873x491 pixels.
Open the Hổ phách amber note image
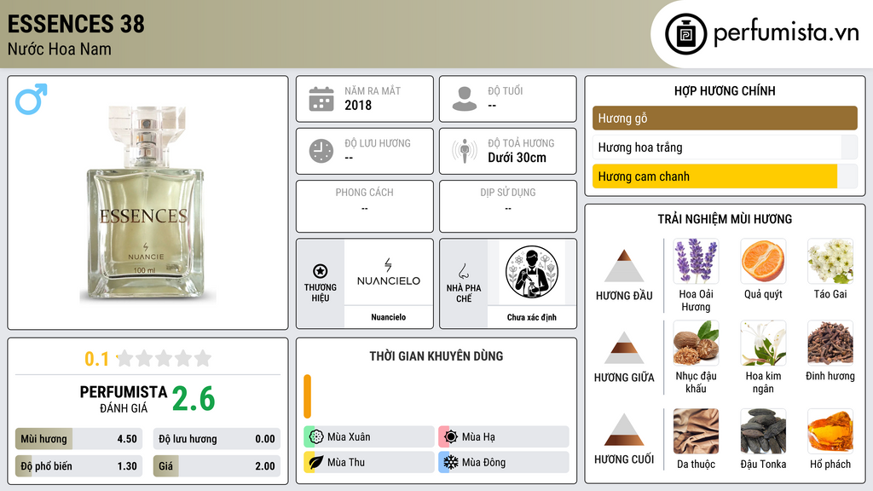tap(830, 431)
